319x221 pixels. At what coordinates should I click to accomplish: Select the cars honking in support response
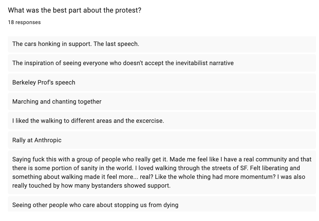coord(162,44)
